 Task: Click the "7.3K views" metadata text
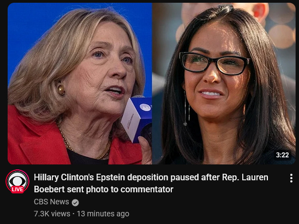click(x=52, y=214)
